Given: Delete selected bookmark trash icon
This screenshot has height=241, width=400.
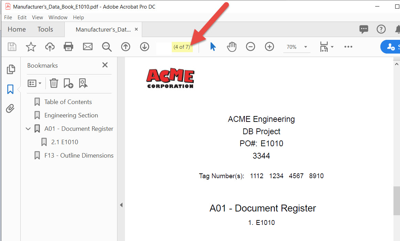Looking at the screenshot, I should pyautogui.click(x=54, y=83).
